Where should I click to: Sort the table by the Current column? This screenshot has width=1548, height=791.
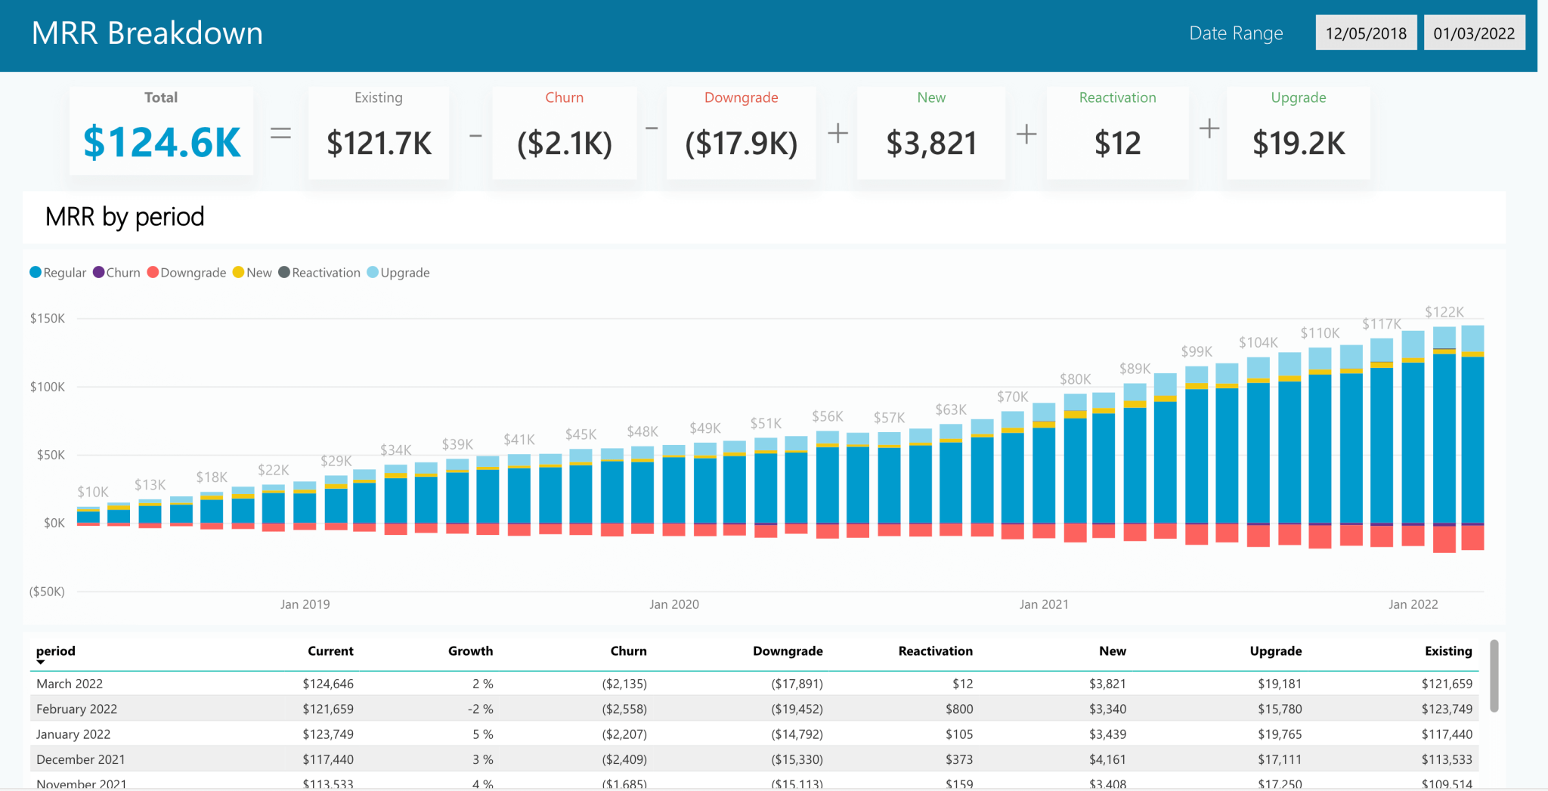coord(330,650)
